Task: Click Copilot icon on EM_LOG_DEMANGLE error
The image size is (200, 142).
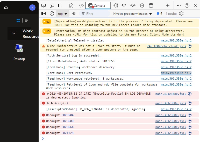Action: [190, 94]
